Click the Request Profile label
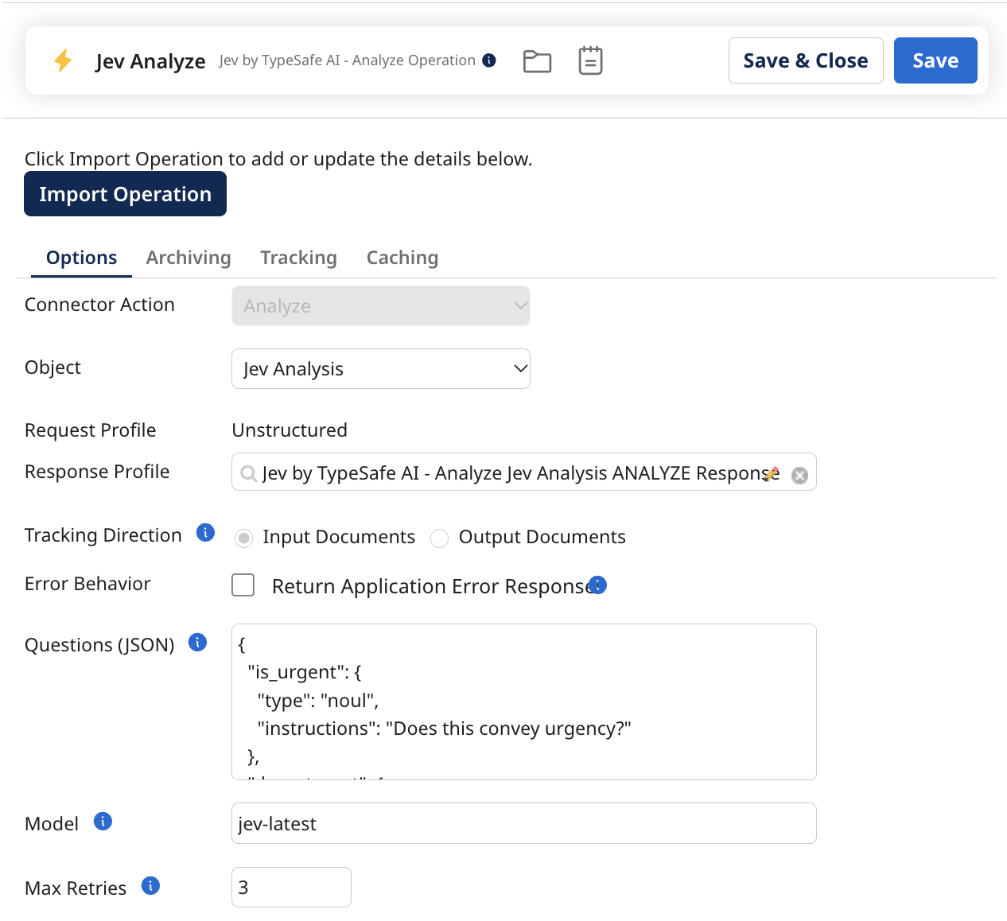Screen dimensions: 1007x921 91,430
